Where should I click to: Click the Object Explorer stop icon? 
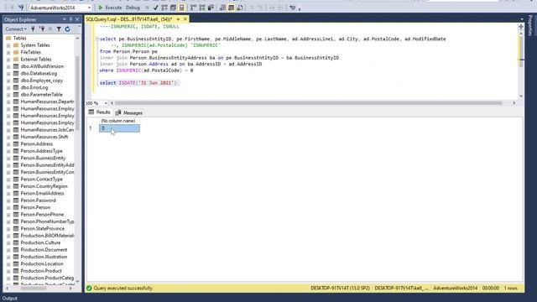click(50, 29)
